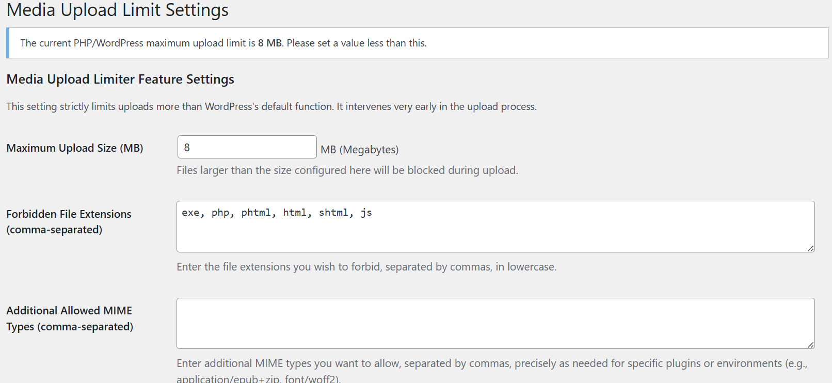This screenshot has width=832, height=383.
Task: Click the "Enter the file extensions" help text
Action: [x=366, y=267]
